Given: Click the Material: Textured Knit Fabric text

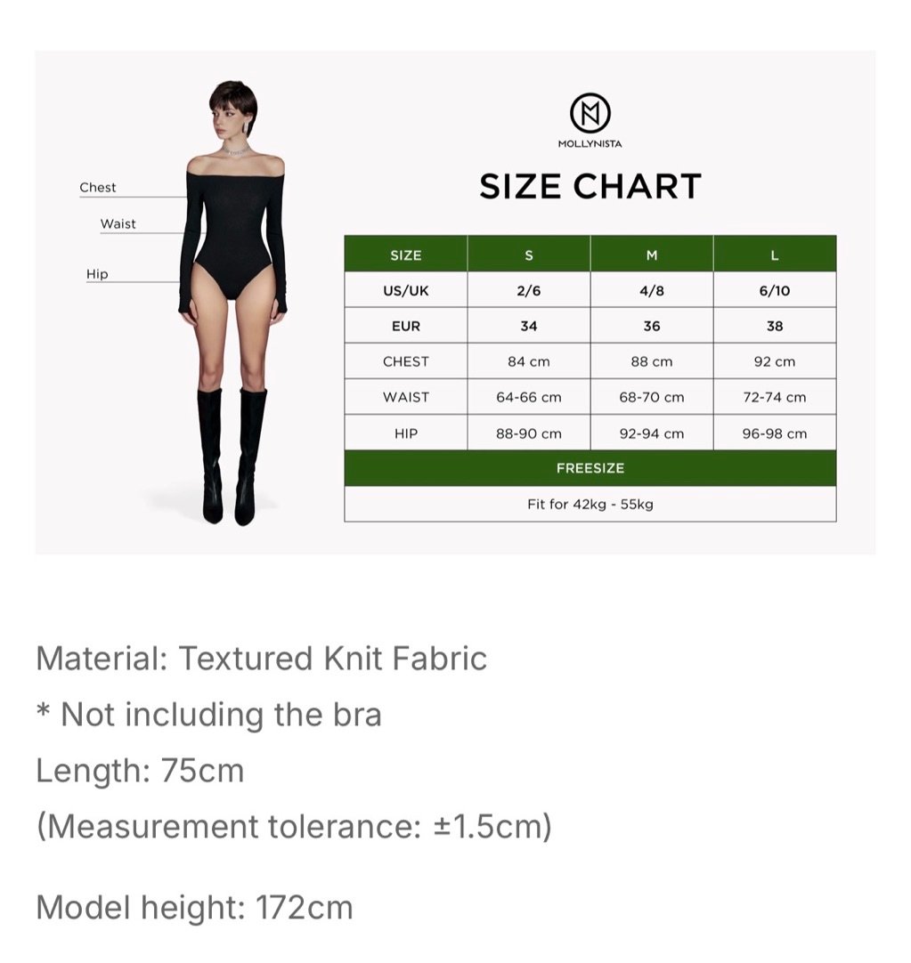Looking at the screenshot, I should tap(261, 659).
